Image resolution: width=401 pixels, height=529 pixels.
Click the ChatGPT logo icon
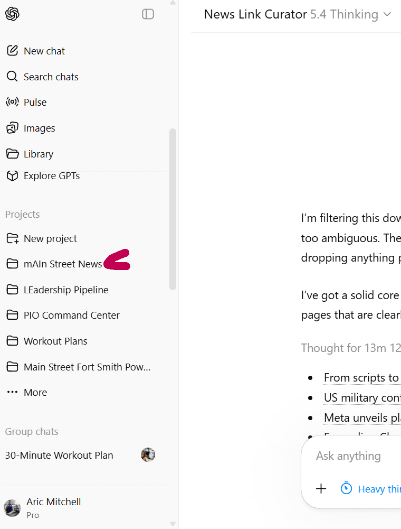pos(12,14)
